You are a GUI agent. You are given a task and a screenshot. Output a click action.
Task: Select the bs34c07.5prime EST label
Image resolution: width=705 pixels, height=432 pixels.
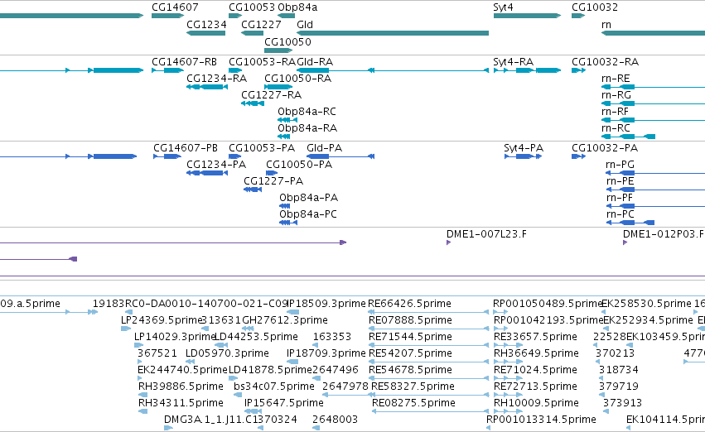[274, 387]
